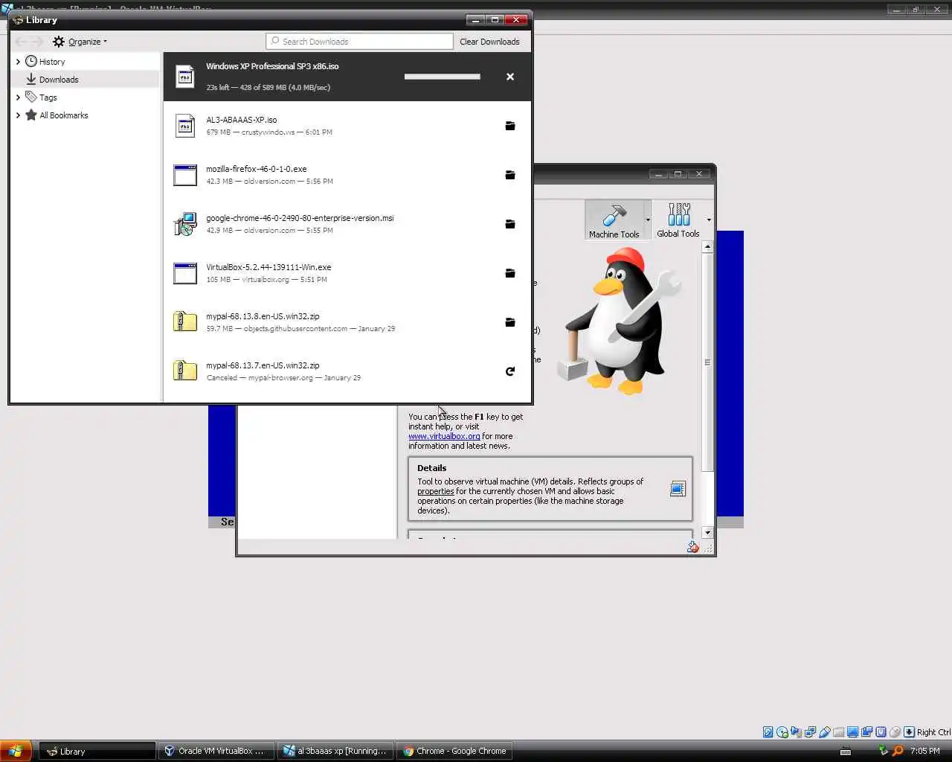Expand the History tree node

coord(18,62)
